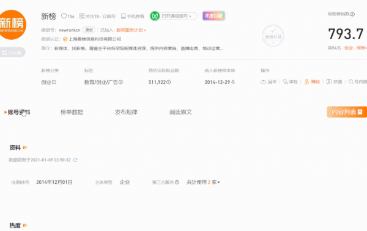Image resolution: width=367 pixels, height=231 pixels.
Task: Click the help icon after 教育/创业/广告
Action: (x=120, y=82)
